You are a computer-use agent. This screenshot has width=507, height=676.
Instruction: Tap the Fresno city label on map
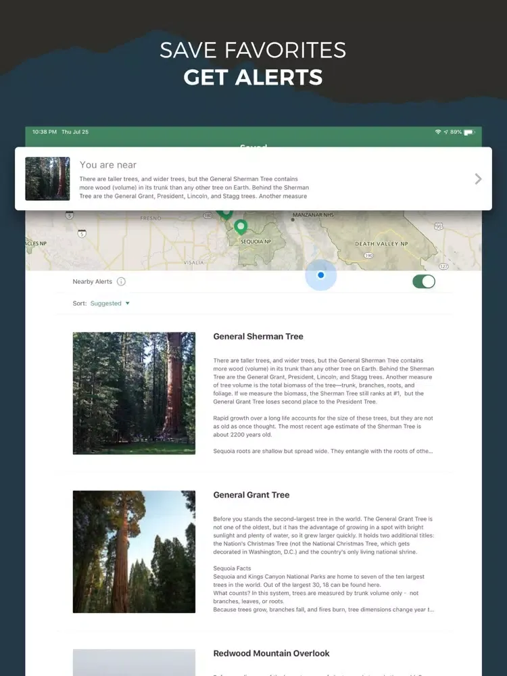(151, 218)
